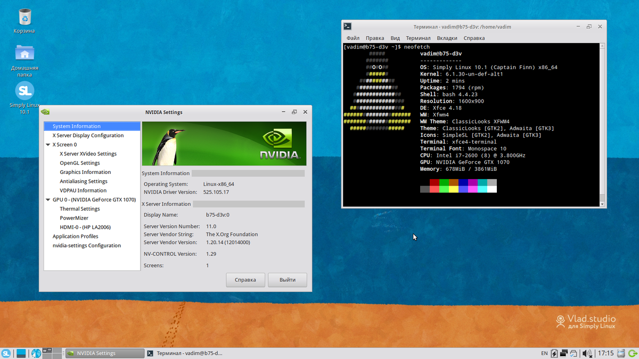Click the terminal scrollbar up arrow

coord(602,47)
